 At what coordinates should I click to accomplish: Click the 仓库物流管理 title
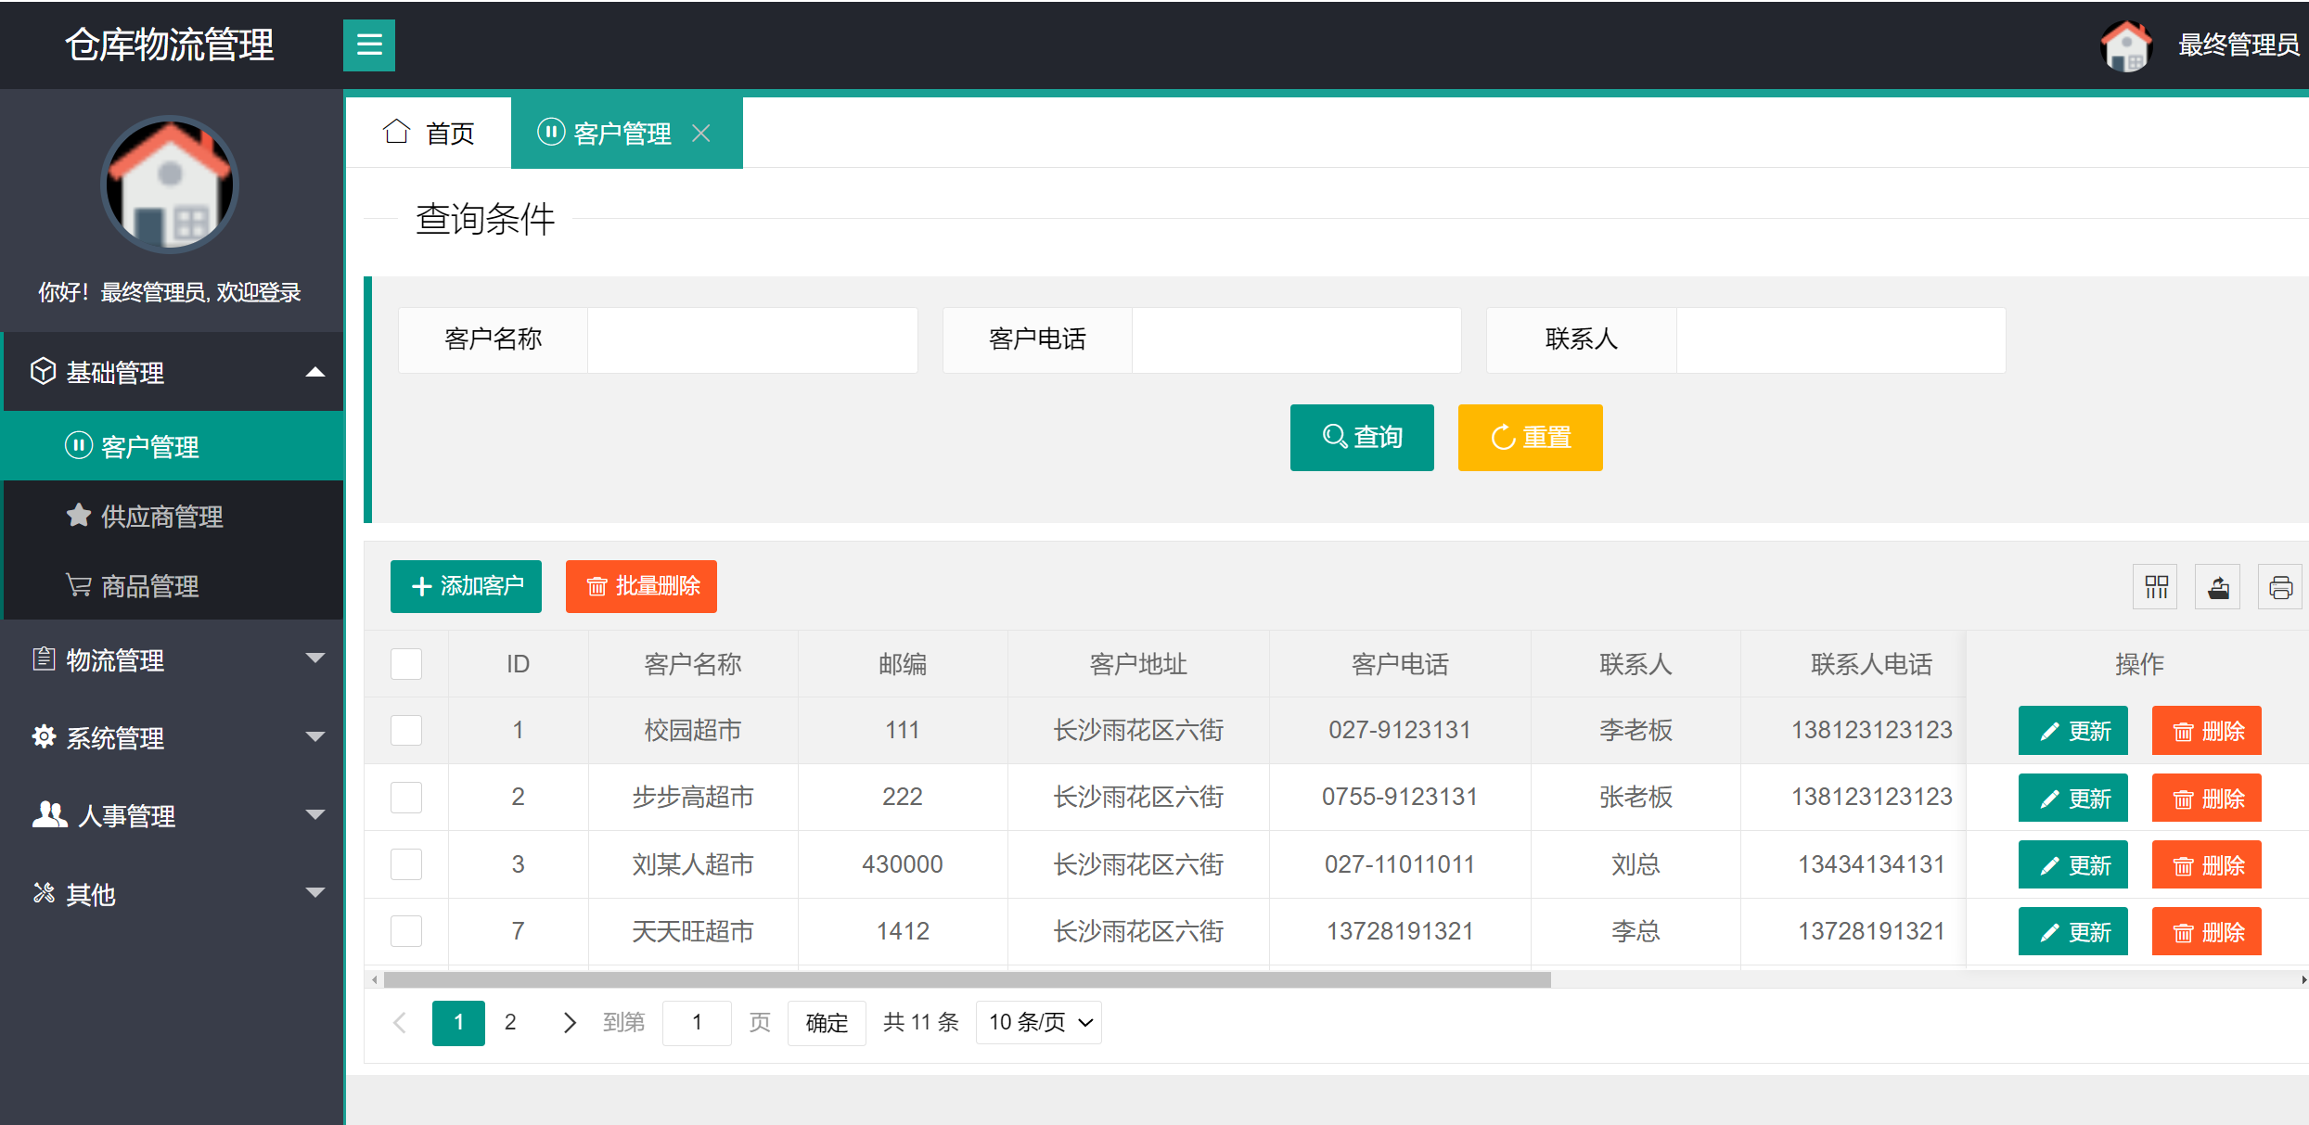[170, 45]
